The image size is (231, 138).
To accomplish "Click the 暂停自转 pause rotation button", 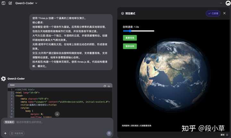I will click(x=130, y=46).
